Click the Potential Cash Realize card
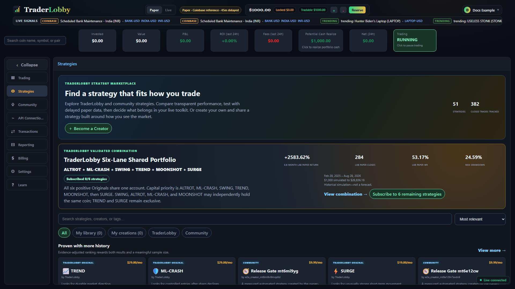 pyautogui.click(x=321, y=40)
